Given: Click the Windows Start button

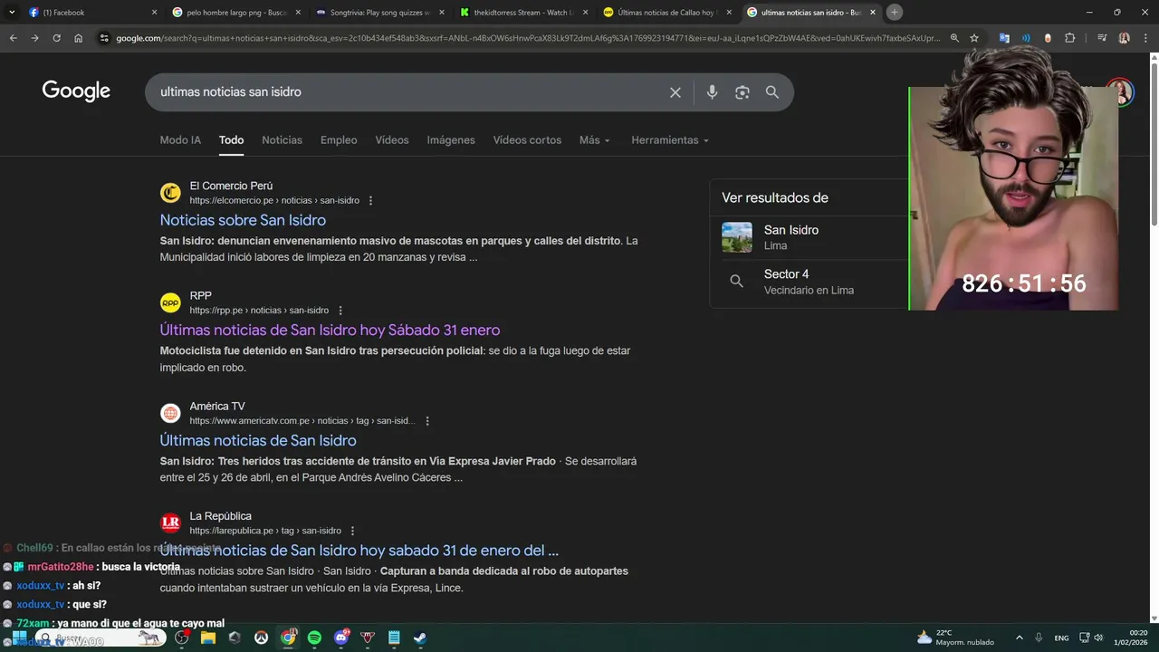Looking at the screenshot, I should (x=19, y=638).
